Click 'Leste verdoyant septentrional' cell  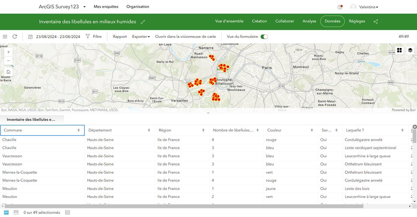pyautogui.click(x=371, y=148)
